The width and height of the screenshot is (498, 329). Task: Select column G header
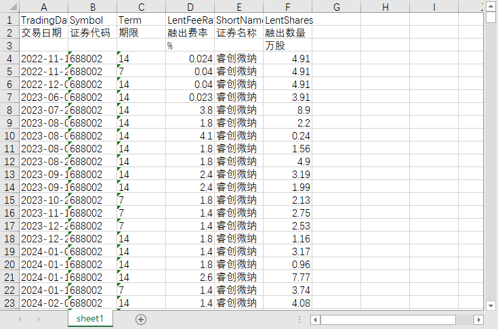pyautogui.click(x=336, y=7)
